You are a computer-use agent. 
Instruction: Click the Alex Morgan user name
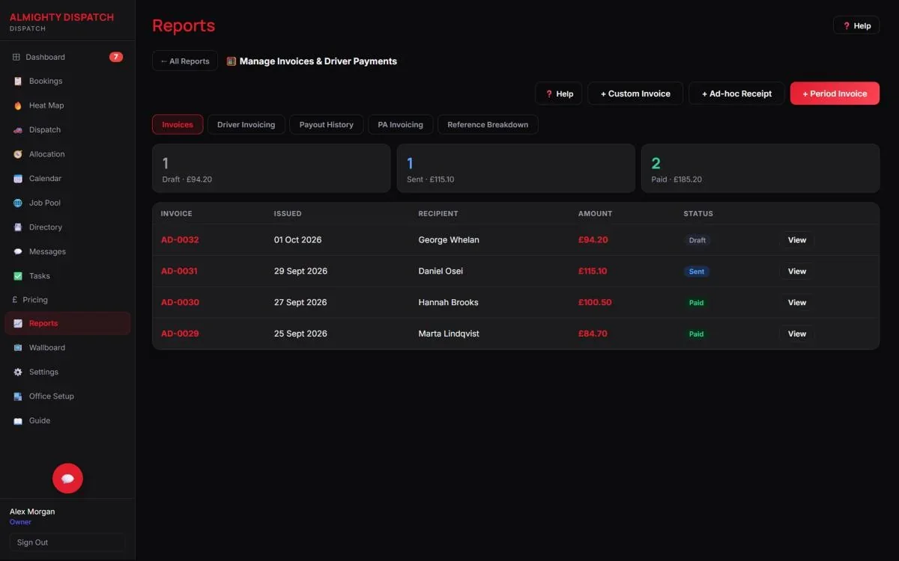tap(32, 512)
